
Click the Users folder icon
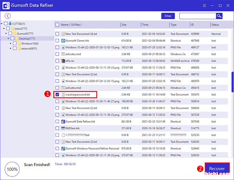[12, 28]
